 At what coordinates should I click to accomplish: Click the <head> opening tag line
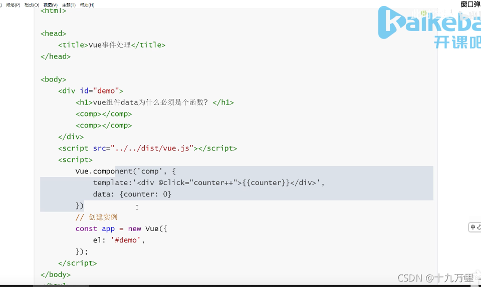(54, 33)
